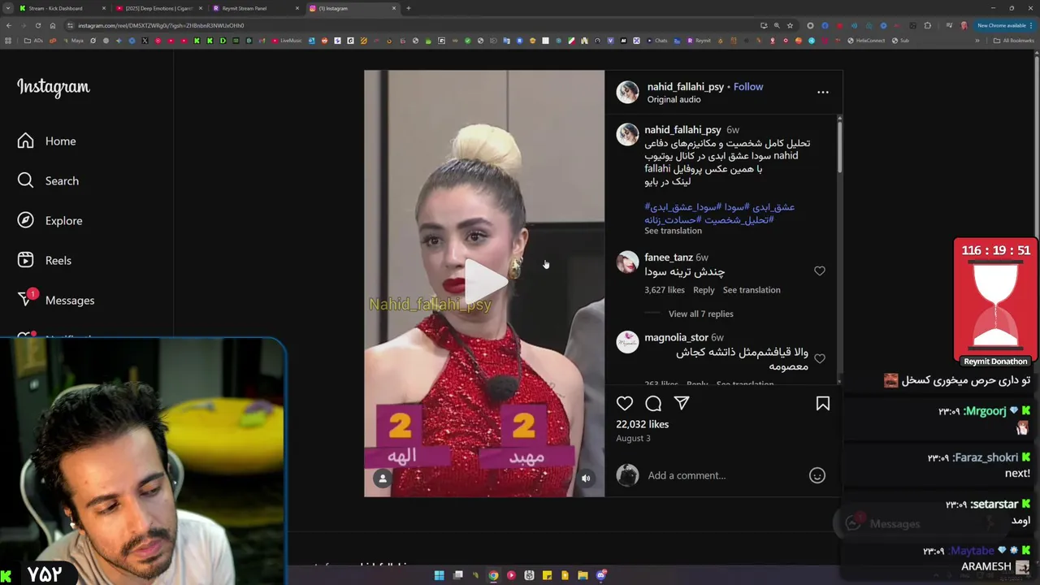Image resolution: width=1040 pixels, height=585 pixels.
Task: Open LiveMusic bookmark
Action: click(x=287, y=41)
